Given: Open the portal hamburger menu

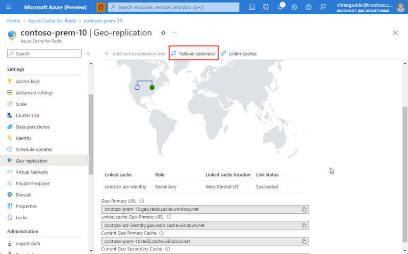Looking at the screenshot, I should coord(9,7).
